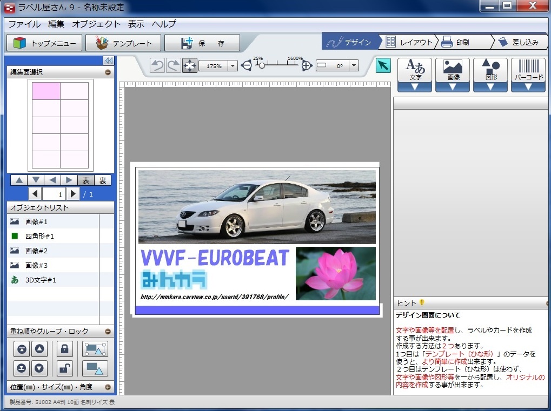Click the page number input field

(54, 194)
